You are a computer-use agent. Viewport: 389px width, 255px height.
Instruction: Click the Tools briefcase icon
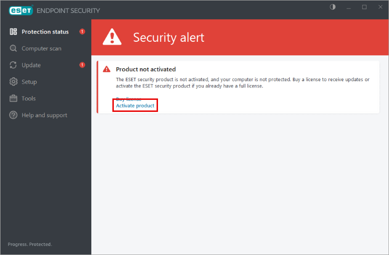coord(13,98)
